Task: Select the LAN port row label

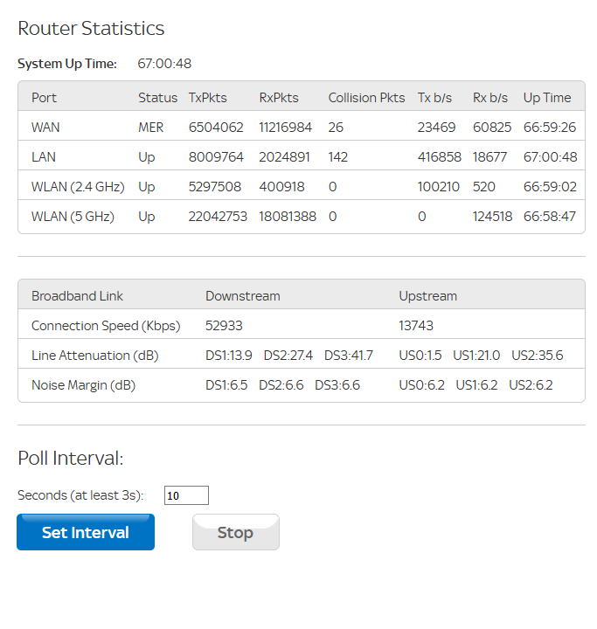Action: point(45,157)
